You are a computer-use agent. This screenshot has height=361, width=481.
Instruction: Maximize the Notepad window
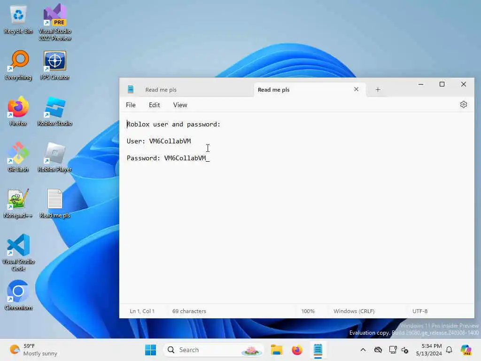442,84
